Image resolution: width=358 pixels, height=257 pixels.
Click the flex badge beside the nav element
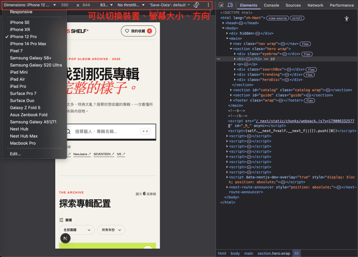pyautogui.click(x=305, y=44)
